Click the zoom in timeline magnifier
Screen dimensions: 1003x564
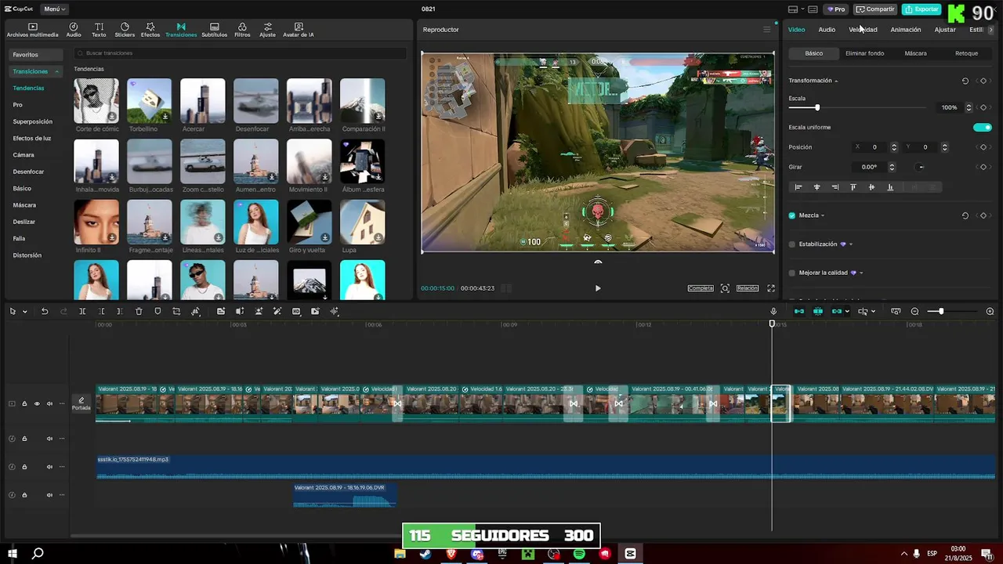[990, 311]
